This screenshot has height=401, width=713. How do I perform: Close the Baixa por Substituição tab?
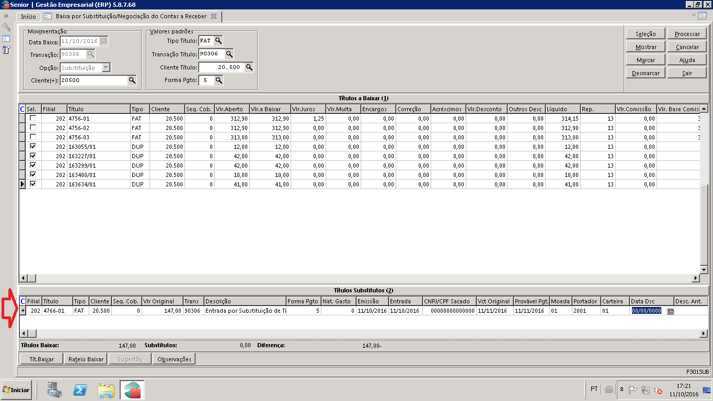point(213,16)
